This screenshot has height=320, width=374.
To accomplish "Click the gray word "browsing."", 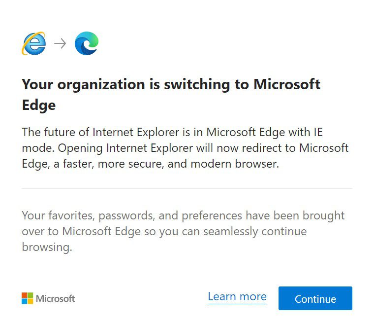I will 47,248.
